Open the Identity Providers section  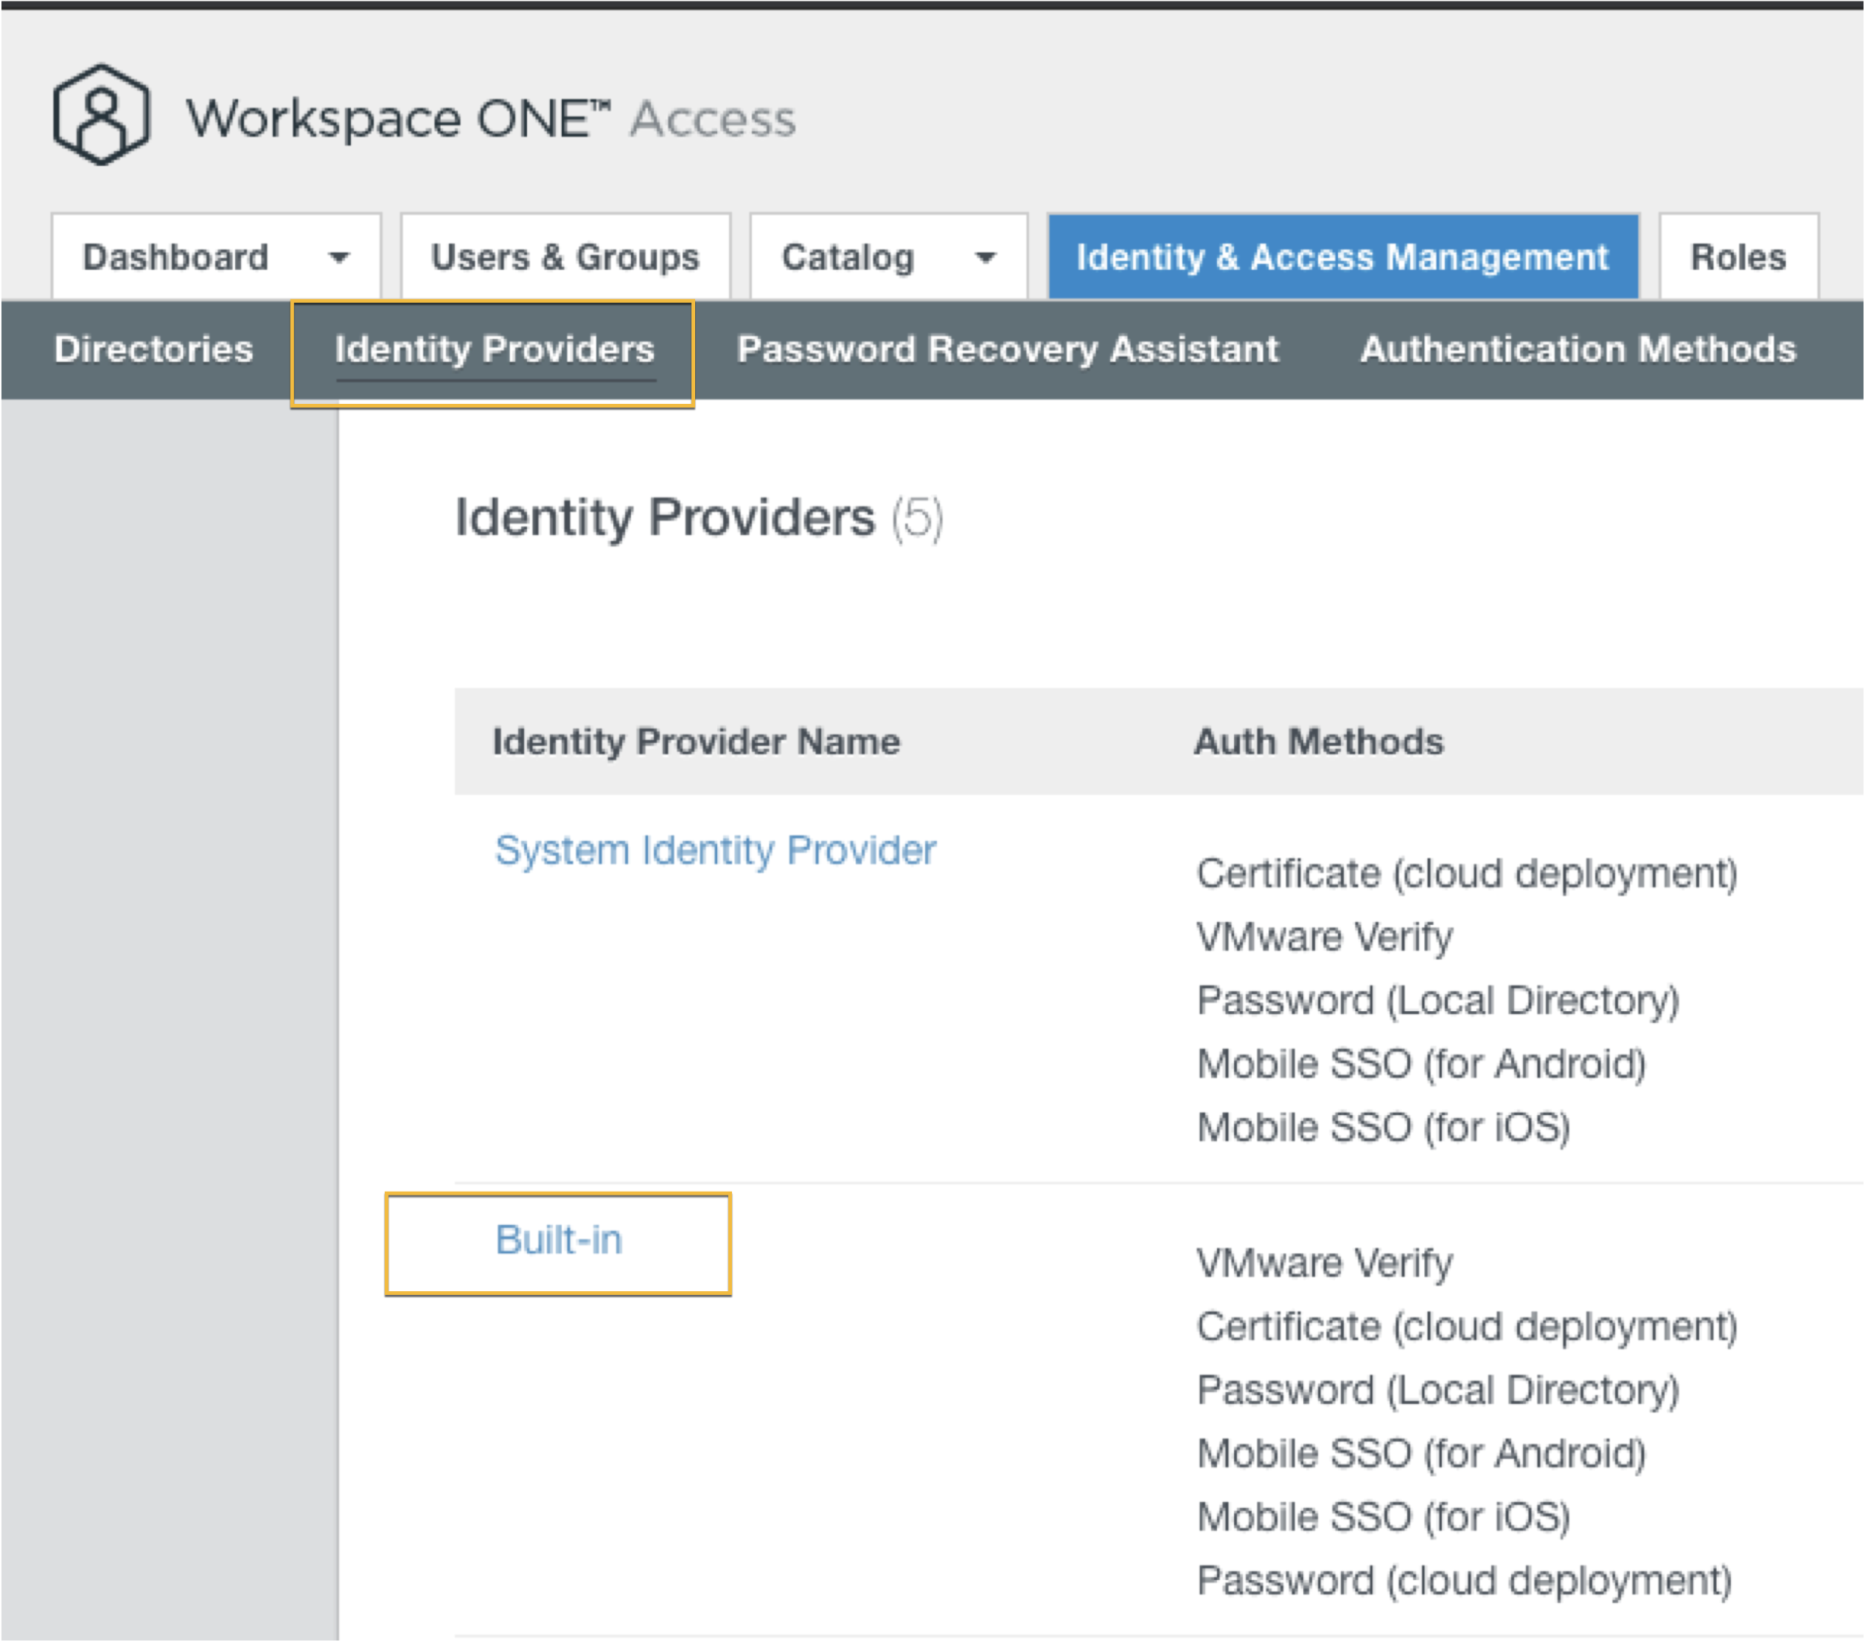pyautogui.click(x=495, y=349)
